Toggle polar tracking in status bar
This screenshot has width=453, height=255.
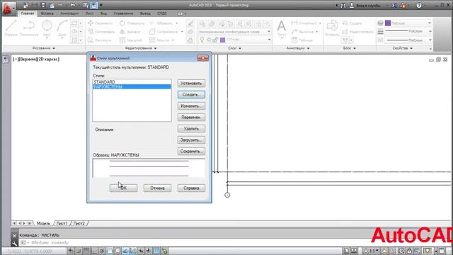[102, 251]
